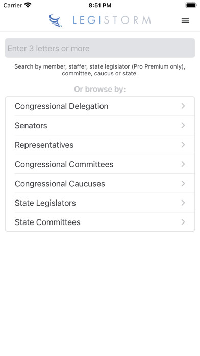
Task: Expand Senators row chevron arrow
Action: tap(183, 125)
